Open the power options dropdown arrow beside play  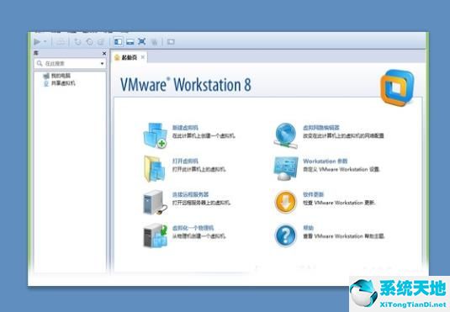[x=45, y=42]
